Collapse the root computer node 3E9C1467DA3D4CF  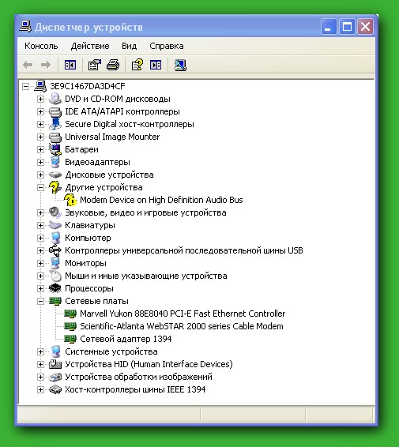(x=25, y=86)
